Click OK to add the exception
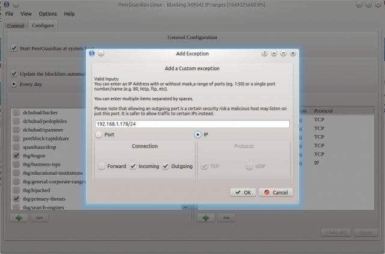 [243, 193]
